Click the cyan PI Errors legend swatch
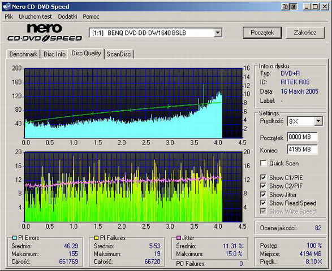 click(x=14, y=238)
